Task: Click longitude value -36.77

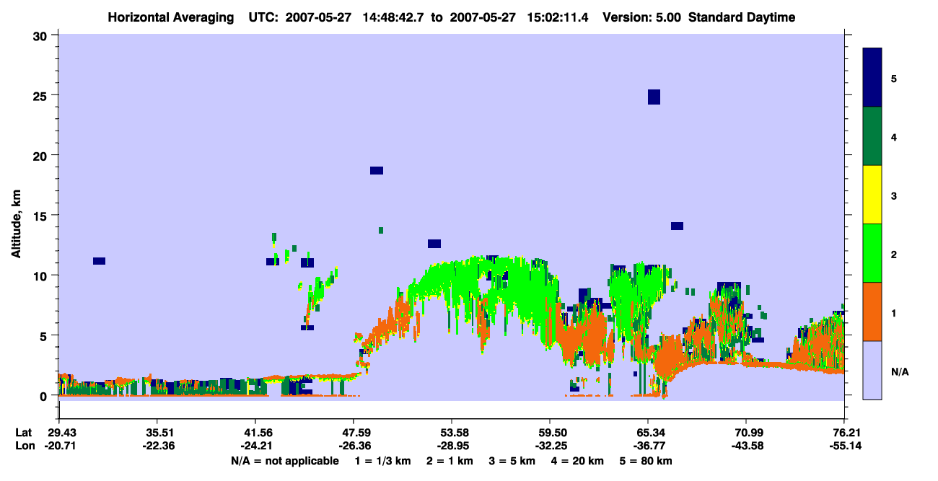Action: click(648, 446)
